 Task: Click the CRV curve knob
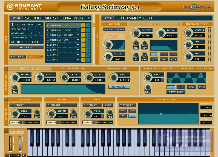click(15, 88)
